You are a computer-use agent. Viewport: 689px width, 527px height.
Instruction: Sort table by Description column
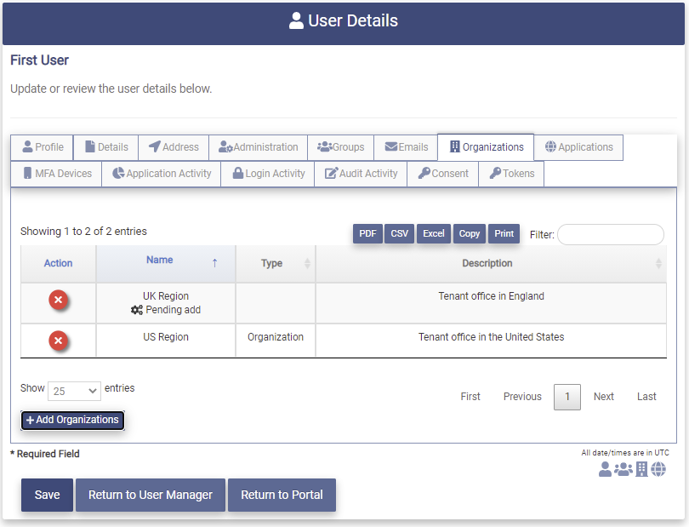point(491,263)
